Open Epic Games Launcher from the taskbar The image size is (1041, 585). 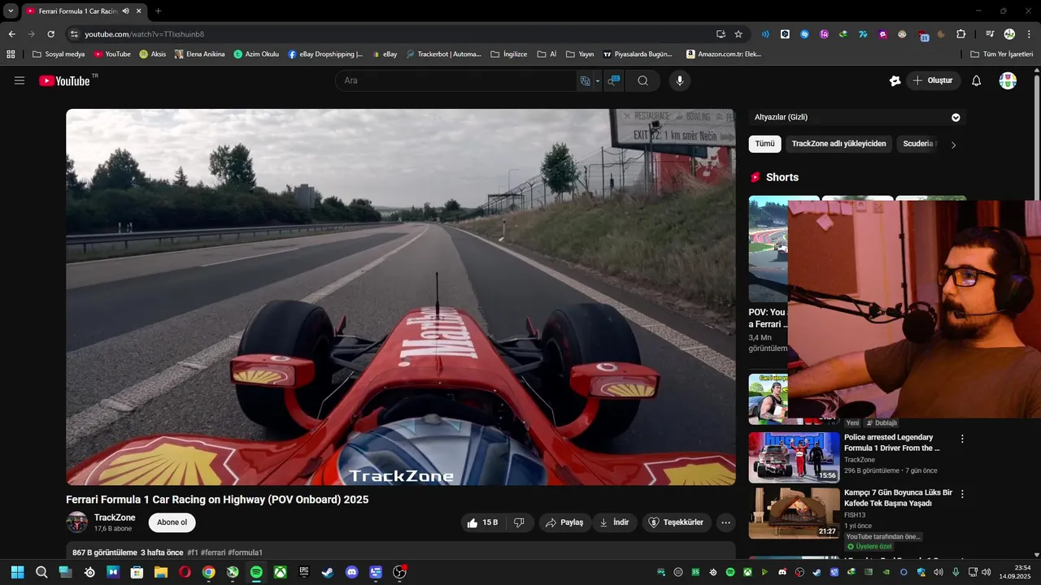[x=303, y=572]
